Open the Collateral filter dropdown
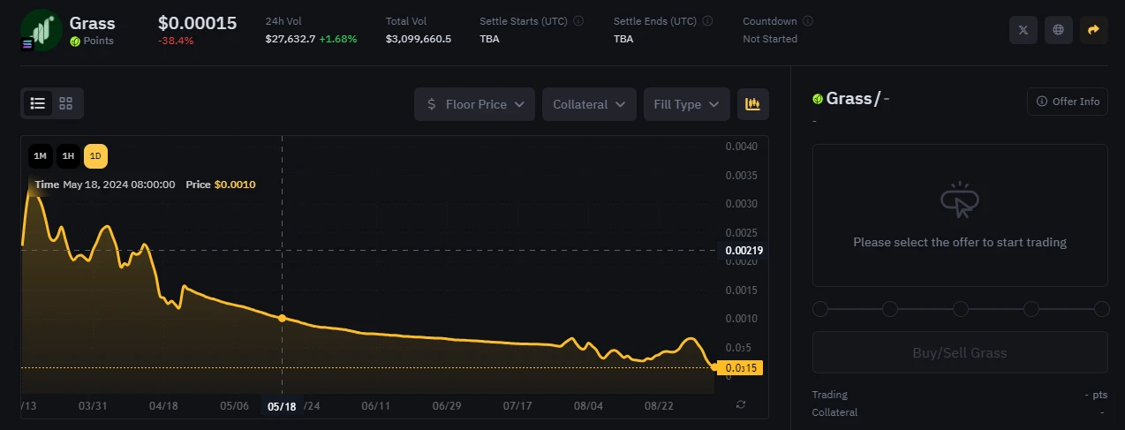 589,104
